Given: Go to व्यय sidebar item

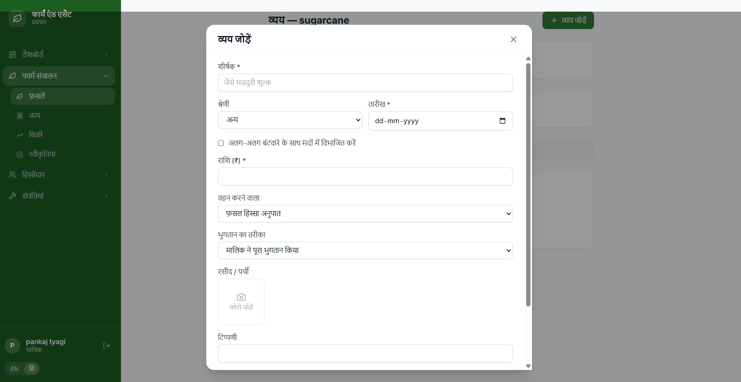Looking at the screenshot, I should (63, 115).
